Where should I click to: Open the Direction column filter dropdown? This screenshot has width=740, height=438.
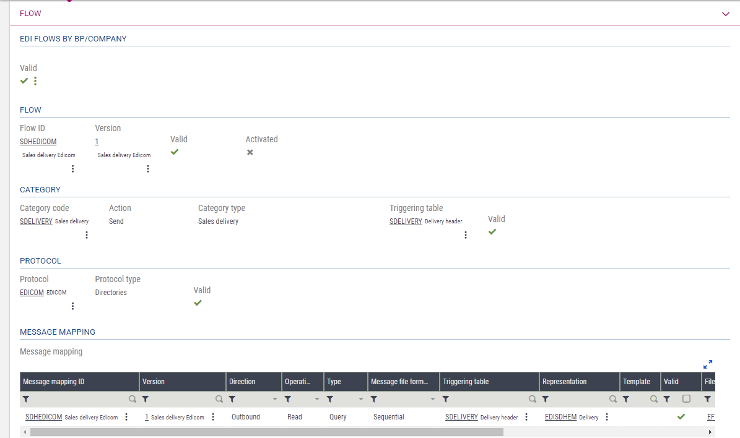275,400
